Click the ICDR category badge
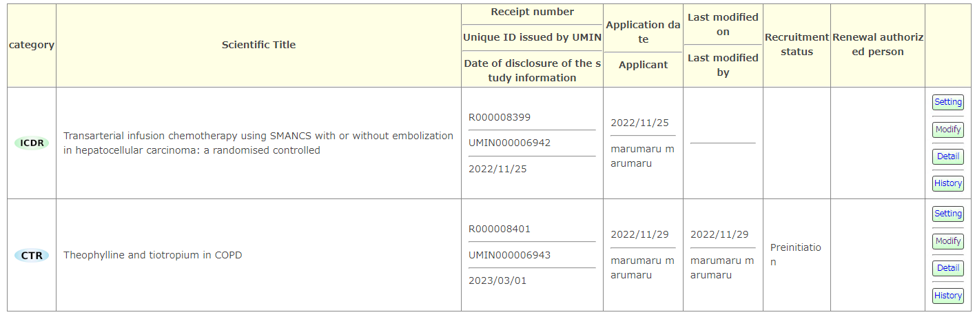Screen dimensions: 975x317 [32, 143]
